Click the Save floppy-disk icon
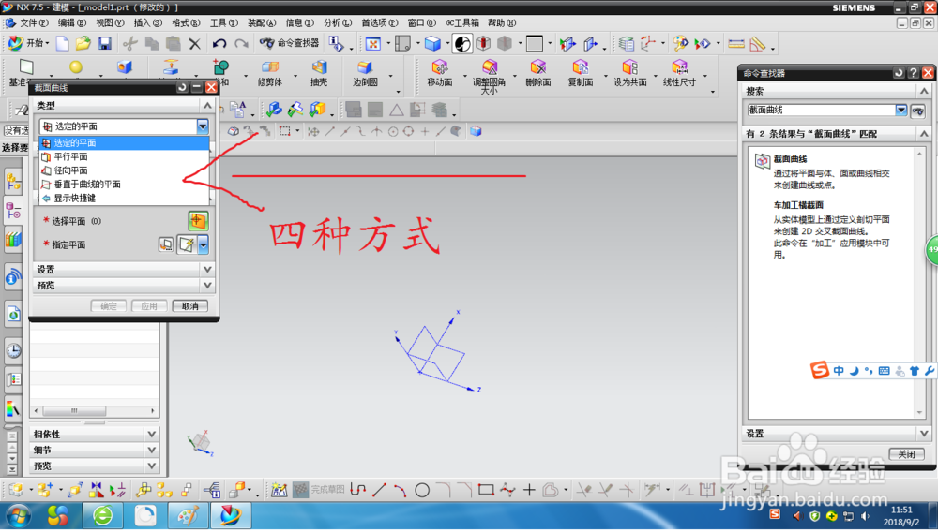Image resolution: width=938 pixels, height=532 pixels. pyautogui.click(x=105, y=44)
